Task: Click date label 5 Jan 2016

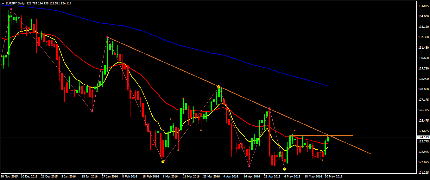Action: pos(69,177)
